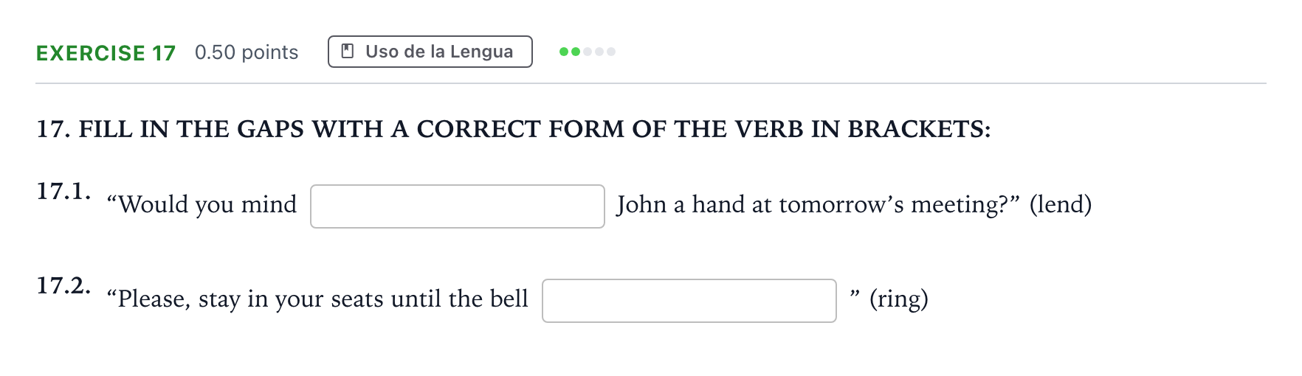Click the "Would you mind" text
Viewport: 1302px width, 376px height.
[x=201, y=204]
